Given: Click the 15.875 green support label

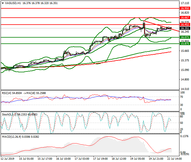Looking at the screenshot, I should click(185, 44).
